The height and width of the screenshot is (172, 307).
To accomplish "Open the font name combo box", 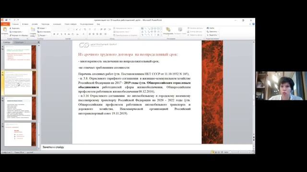I will point(61,29).
